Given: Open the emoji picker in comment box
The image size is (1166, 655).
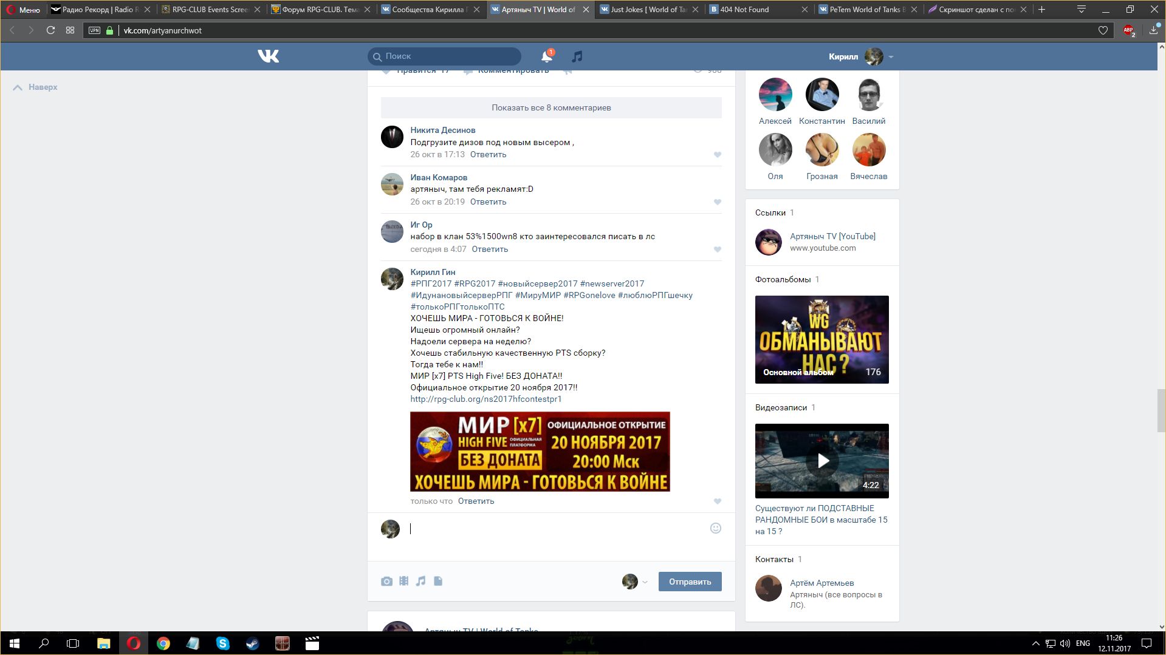Looking at the screenshot, I should click(x=716, y=528).
